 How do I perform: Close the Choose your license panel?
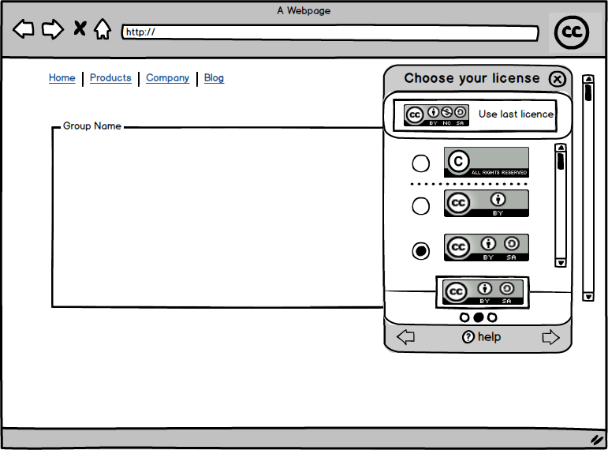pos(558,79)
